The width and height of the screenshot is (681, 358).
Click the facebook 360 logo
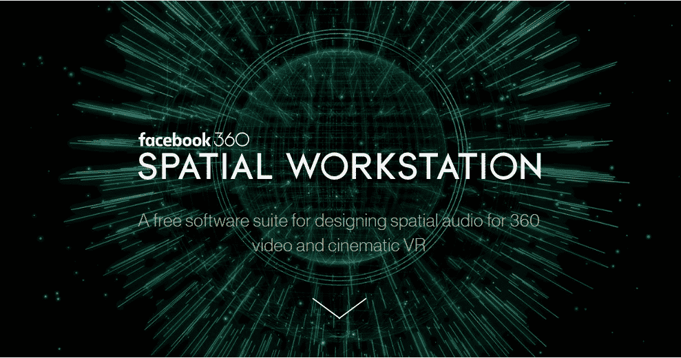pos(193,140)
